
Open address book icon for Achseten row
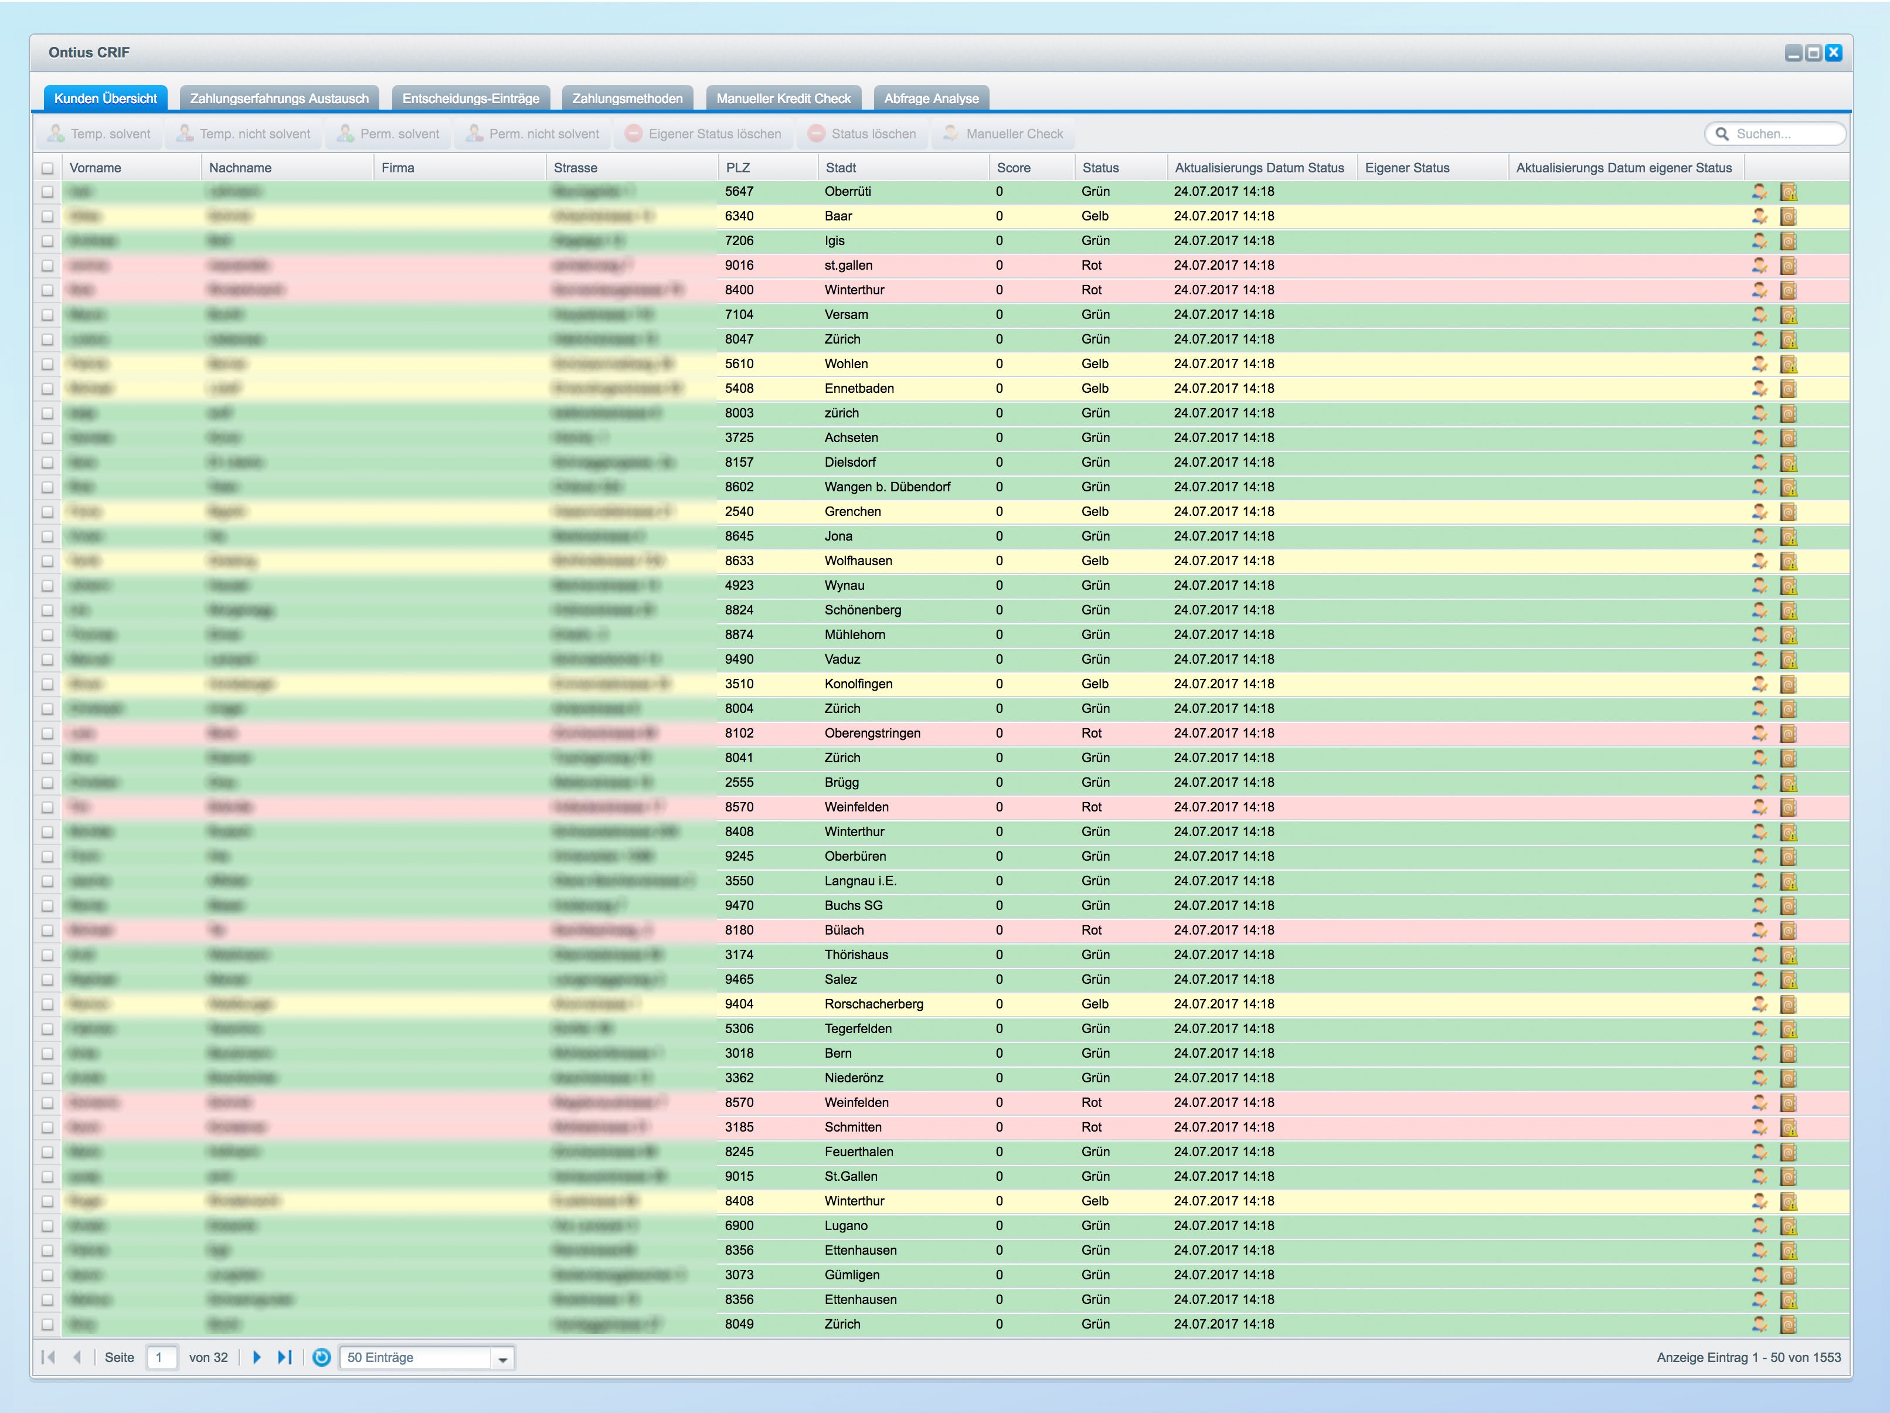coord(1789,438)
